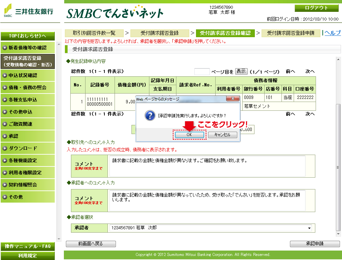Click the SMBCでんさいネット title logo
The image size is (342, 260).
click(x=115, y=12)
